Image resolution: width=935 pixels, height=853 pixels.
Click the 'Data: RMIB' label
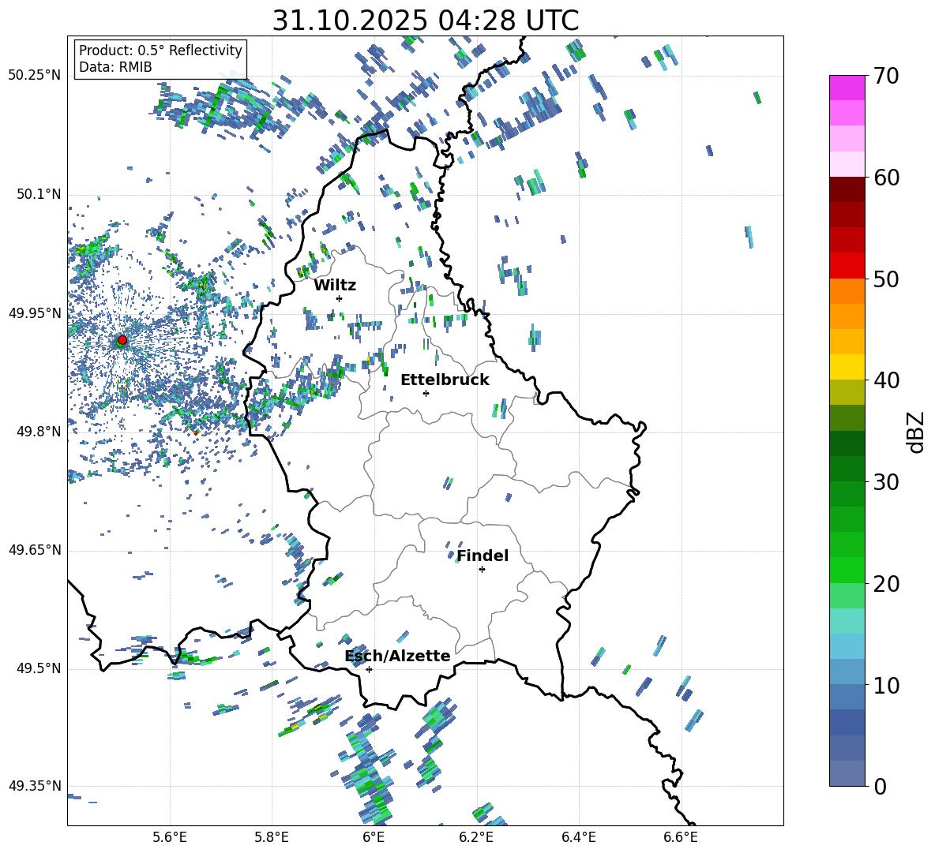[115, 67]
